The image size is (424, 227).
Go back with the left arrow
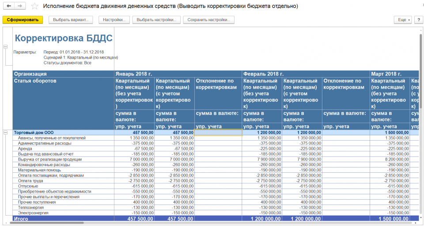click(9, 6)
